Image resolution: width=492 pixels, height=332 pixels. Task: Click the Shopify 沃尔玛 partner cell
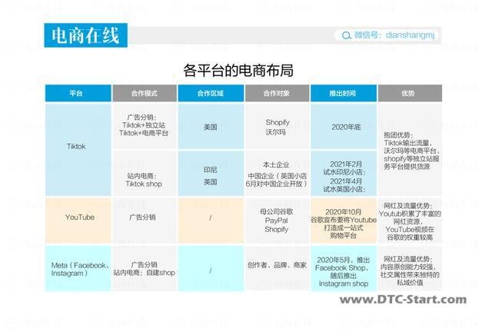[x=277, y=126]
